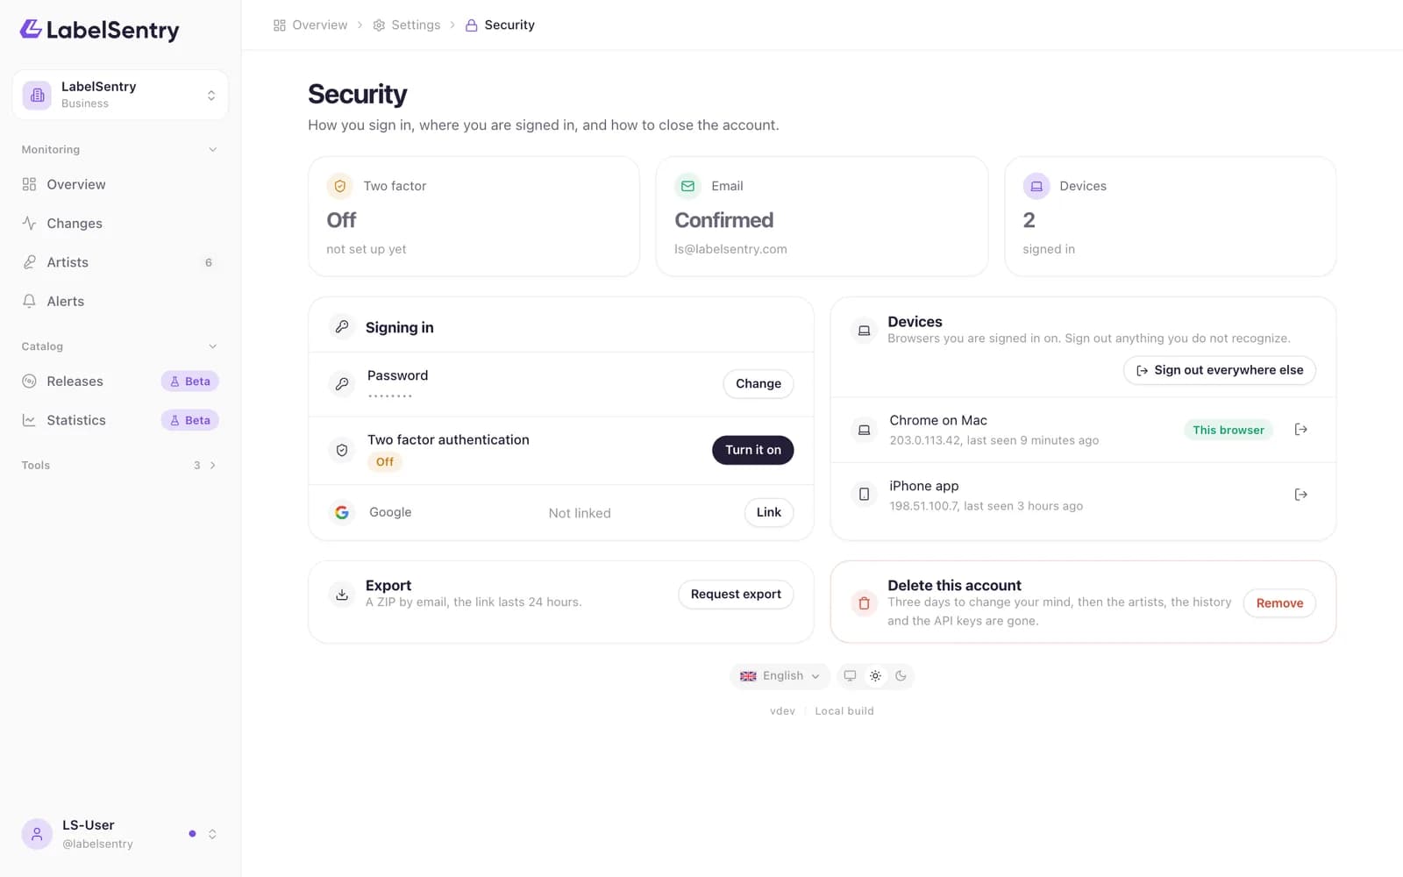Switch to light theme sun icon
This screenshot has height=877, width=1403.
point(875,676)
